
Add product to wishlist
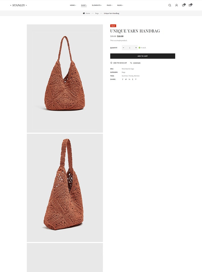pyautogui.click(x=119, y=63)
